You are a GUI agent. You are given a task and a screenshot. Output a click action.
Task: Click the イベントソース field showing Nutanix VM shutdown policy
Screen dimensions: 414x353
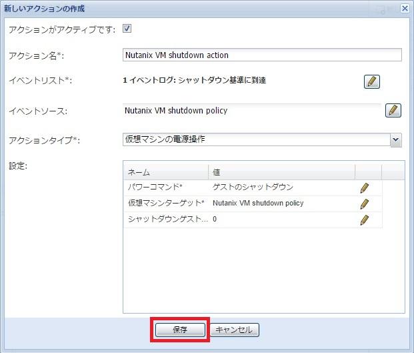point(252,110)
